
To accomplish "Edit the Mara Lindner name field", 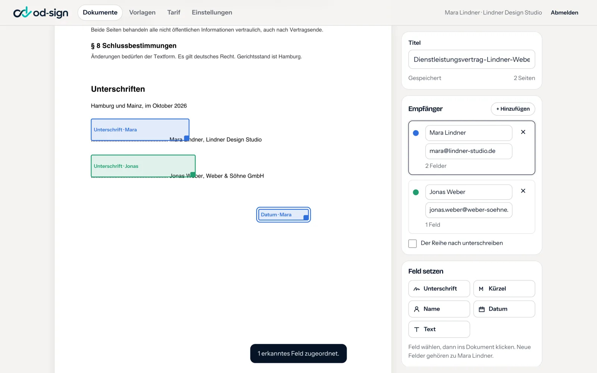I will click(469, 133).
